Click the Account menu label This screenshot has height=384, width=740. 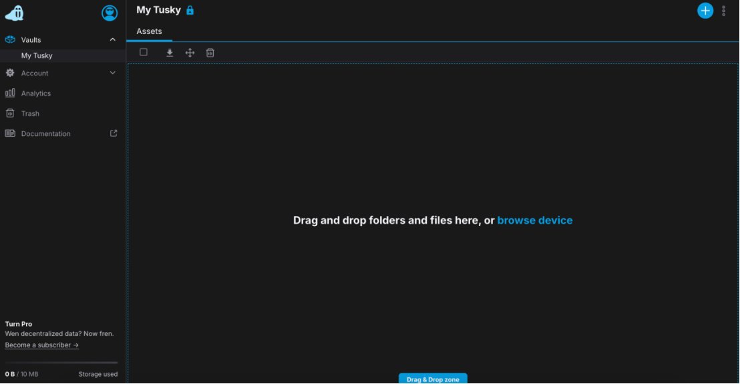35,73
